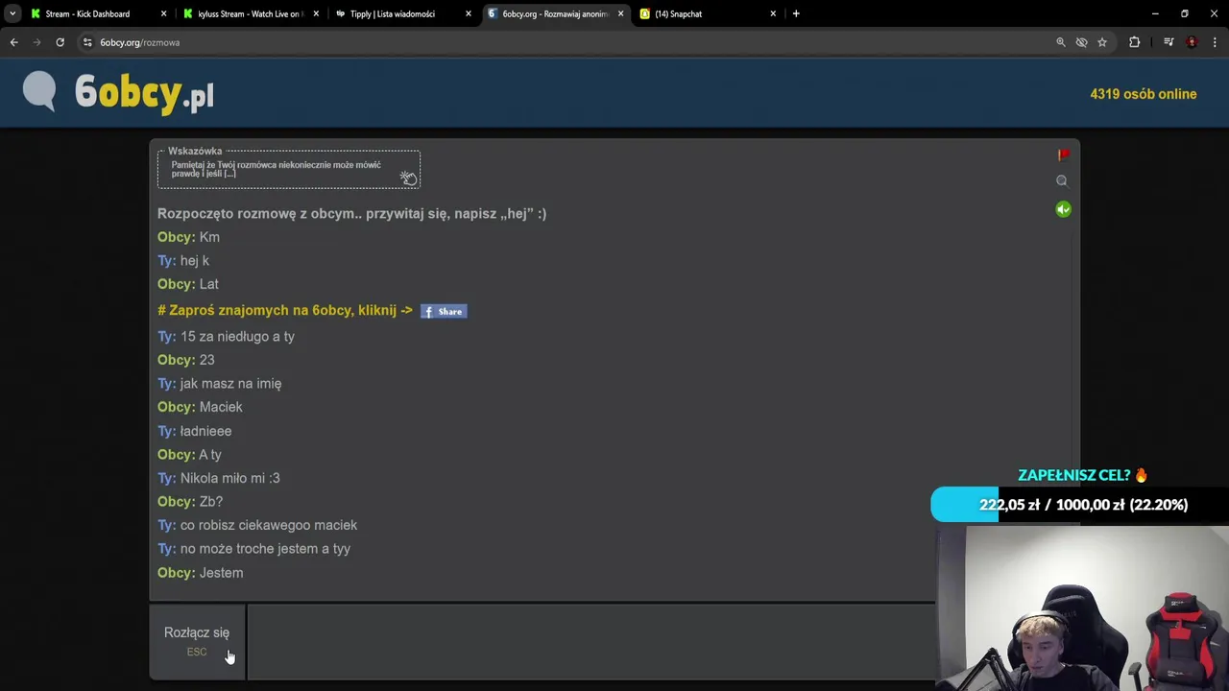Click the message 'Maciek' from Obcy
This screenshot has width=1229, height=691.
point(221,407)
